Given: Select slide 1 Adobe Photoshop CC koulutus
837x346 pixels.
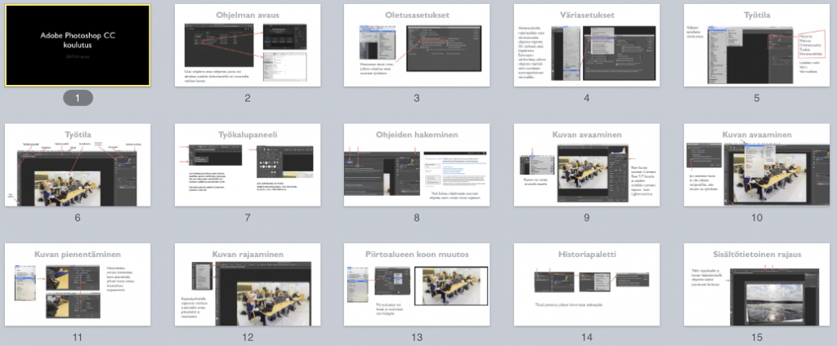Looking at the screenshot, I should coord(78,46).
